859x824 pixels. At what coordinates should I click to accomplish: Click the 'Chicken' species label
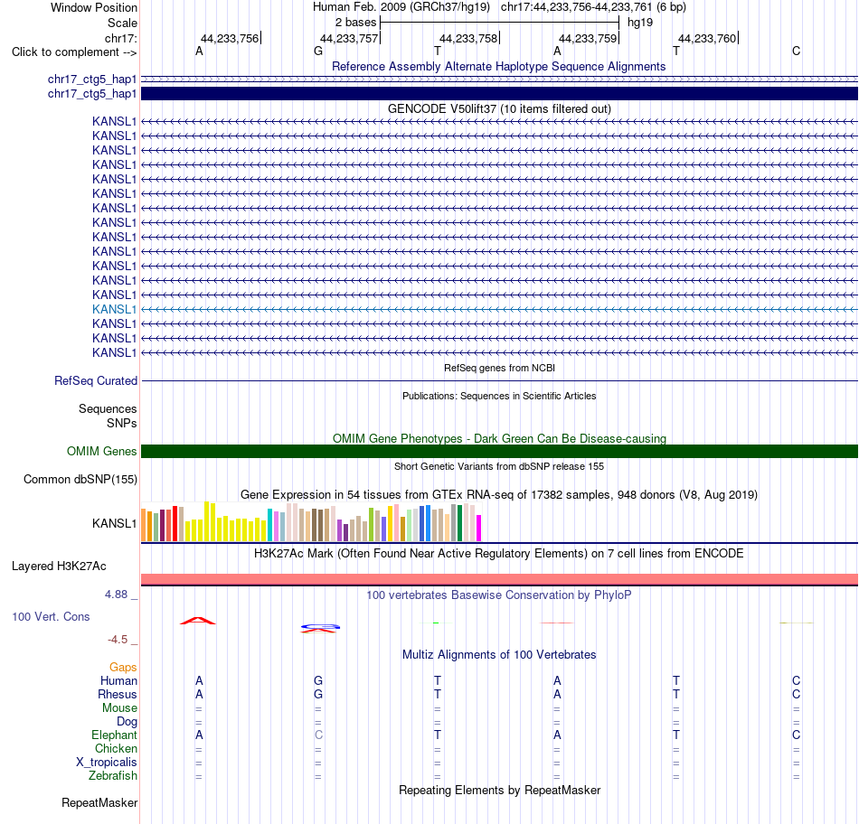(x=116, y=748)
